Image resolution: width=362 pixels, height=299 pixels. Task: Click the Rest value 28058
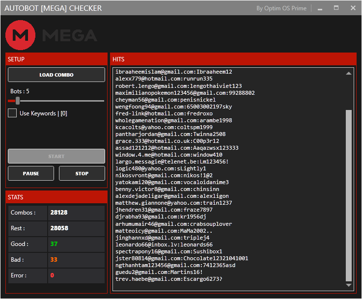[59, 228]
